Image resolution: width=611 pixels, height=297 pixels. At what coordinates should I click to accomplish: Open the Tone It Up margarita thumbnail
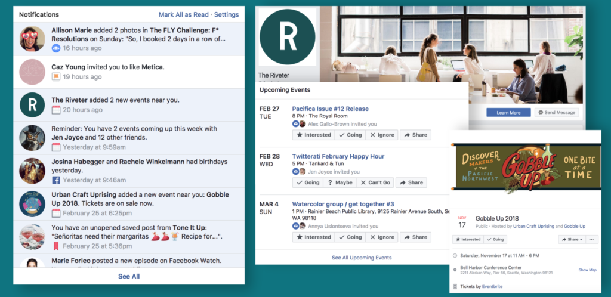coord(32,237)
